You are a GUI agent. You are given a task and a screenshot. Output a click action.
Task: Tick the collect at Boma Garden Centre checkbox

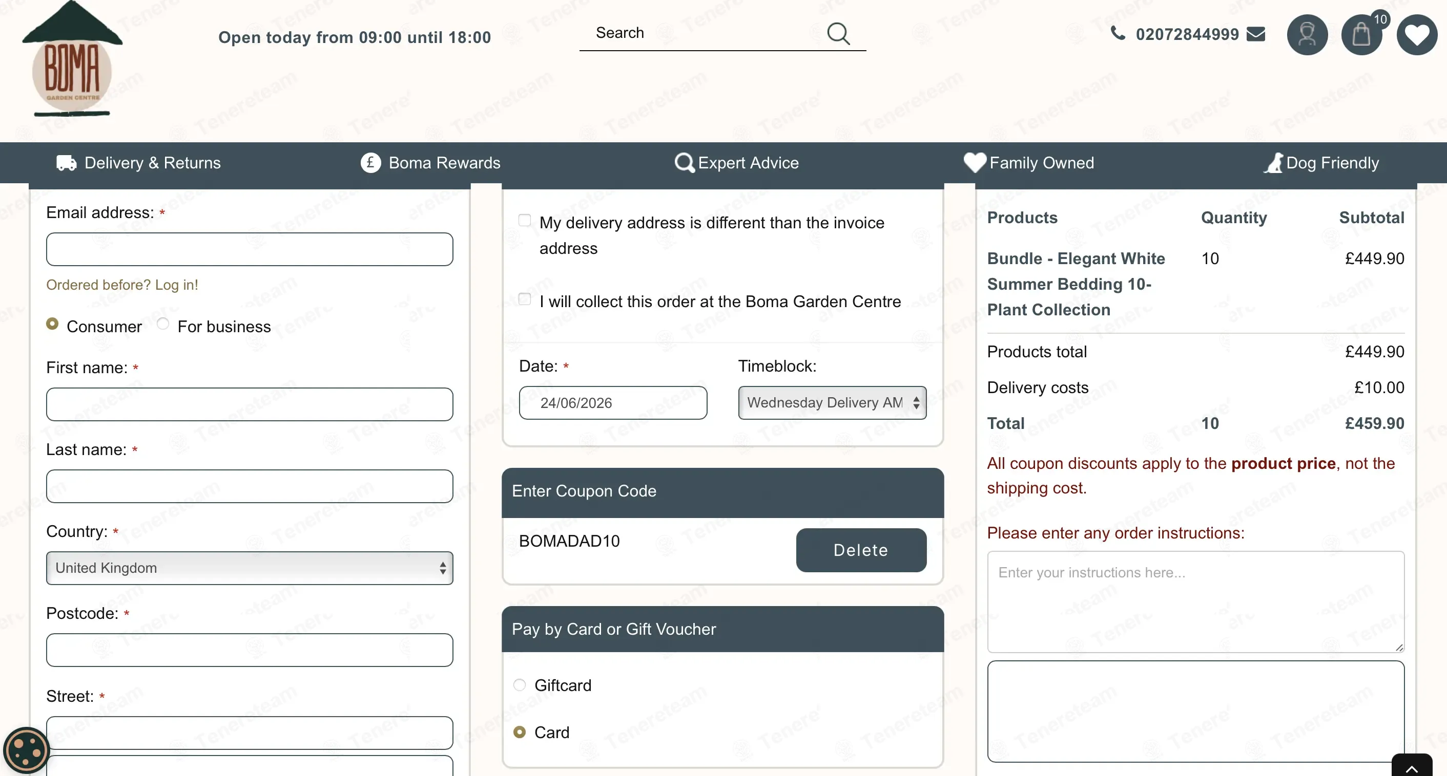tap(525, 299)
